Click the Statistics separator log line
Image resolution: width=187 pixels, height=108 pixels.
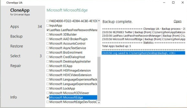point(144,43)
